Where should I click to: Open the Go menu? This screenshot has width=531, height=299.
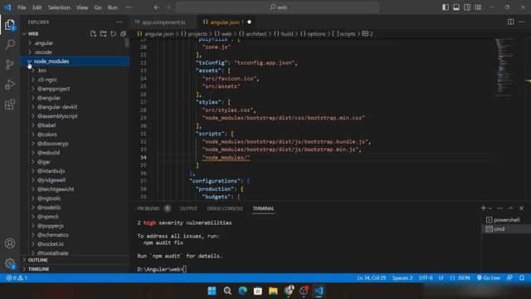98,7
